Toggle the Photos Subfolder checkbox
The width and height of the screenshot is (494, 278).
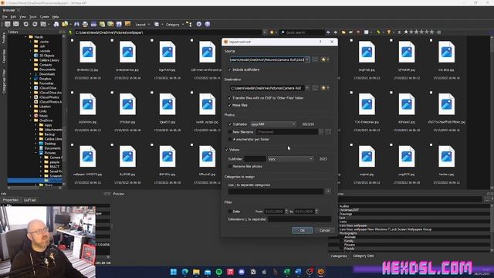pyautogui.click(x=230, y=124)
